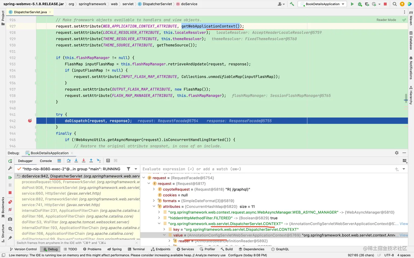Click Resume Program icon in Debug sidebar
This screenshot has height=258, width=414.
click(10, 177)
